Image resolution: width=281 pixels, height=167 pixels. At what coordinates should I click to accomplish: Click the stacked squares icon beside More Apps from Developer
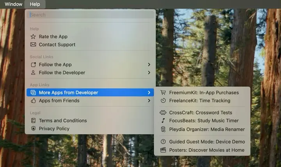(x=33, y=92)
